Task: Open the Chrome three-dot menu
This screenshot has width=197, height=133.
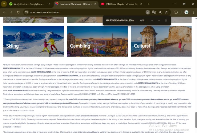Action: (x=193, y=12)
